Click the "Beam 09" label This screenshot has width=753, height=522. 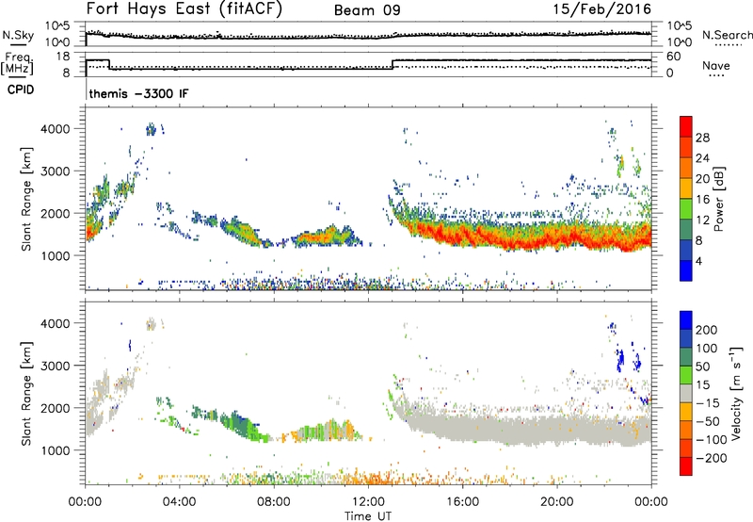click(x=367, y=10)
